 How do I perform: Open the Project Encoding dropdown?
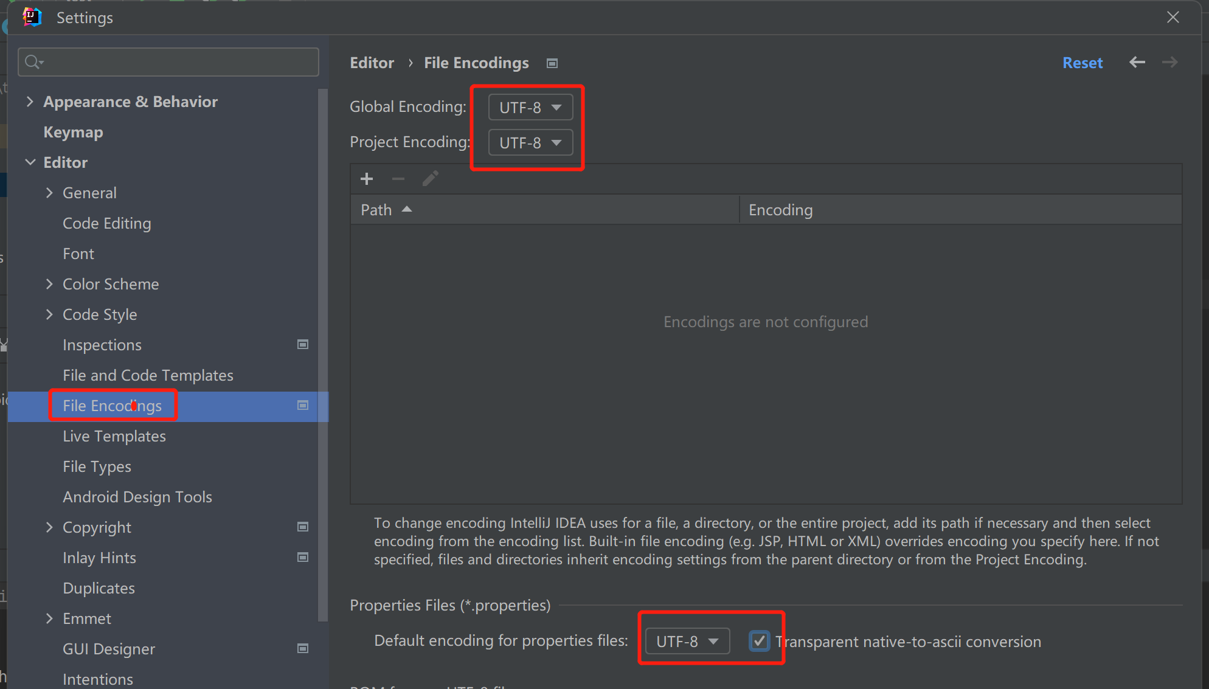[529, 142]
